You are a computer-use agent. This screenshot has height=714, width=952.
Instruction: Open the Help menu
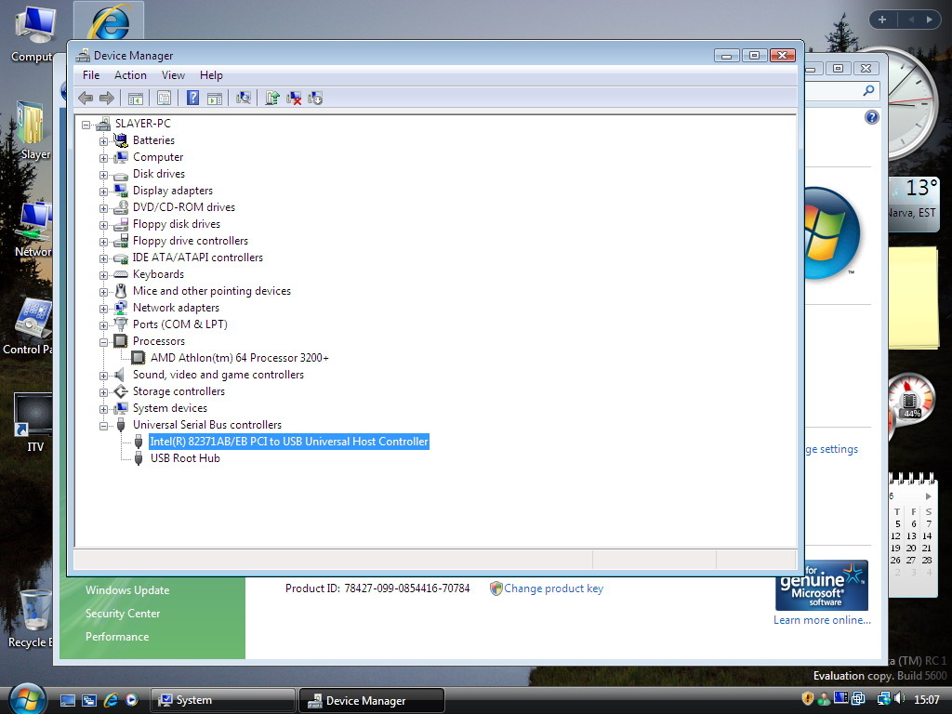pos(211,75)
